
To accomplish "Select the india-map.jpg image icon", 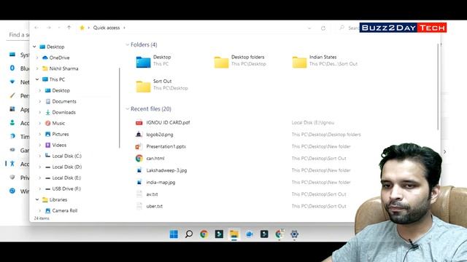I will tap(139, 182).
